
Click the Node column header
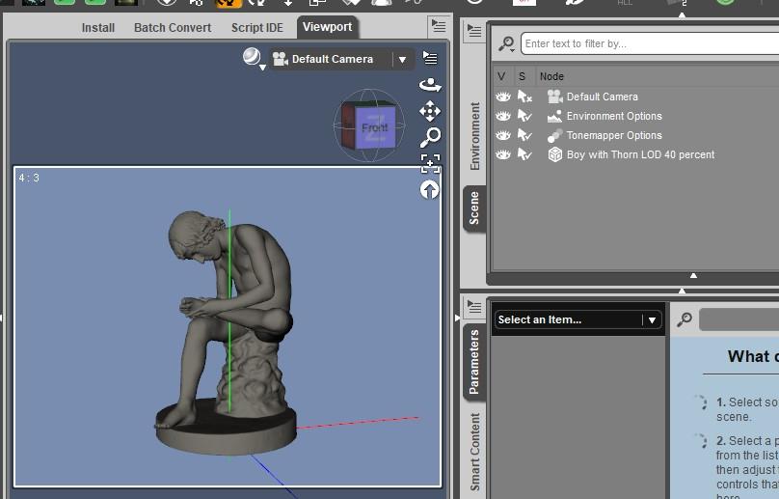click(552, 76)
